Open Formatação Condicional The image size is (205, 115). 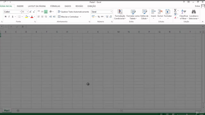pyautogui.click(x=120, y=14)
